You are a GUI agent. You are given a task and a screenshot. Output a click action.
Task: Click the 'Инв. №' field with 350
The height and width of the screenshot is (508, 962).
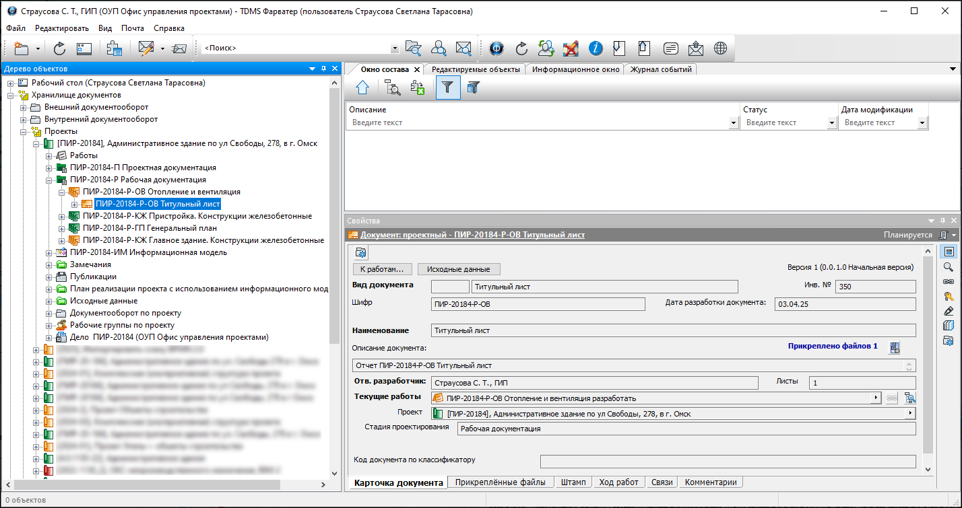[875, 287]
